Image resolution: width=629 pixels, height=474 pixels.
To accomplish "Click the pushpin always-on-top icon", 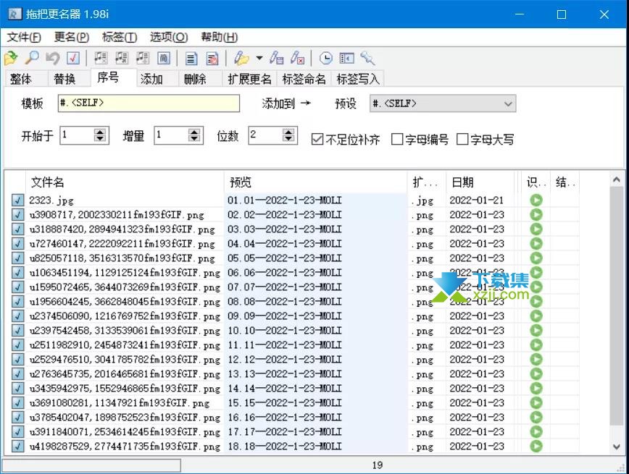I will 367,59.
